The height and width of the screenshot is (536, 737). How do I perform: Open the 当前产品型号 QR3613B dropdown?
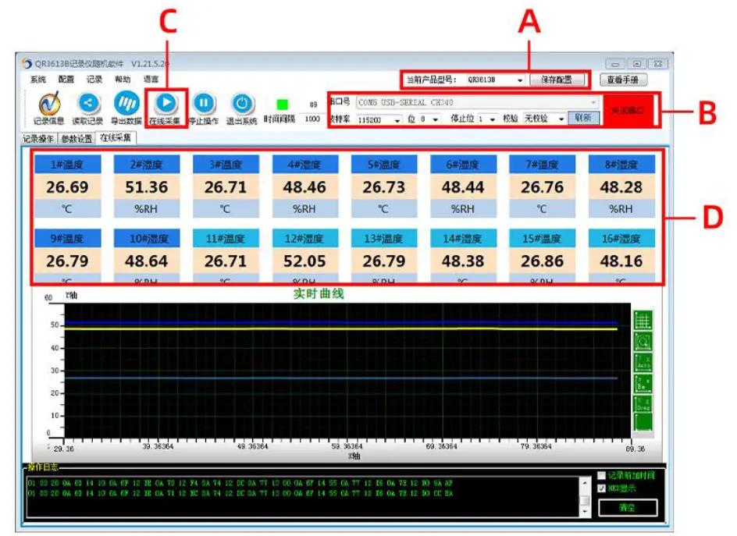point(519,80)
